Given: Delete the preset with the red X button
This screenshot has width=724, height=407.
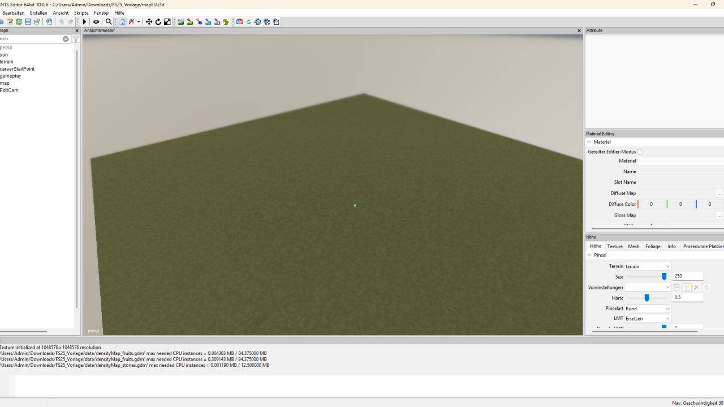Looking at the screenshot, I should tap(697, 287).
